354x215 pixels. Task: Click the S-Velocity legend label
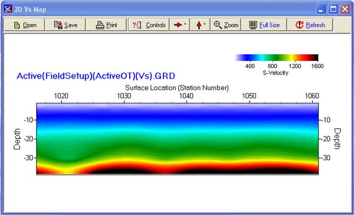(x=276, y=73)
